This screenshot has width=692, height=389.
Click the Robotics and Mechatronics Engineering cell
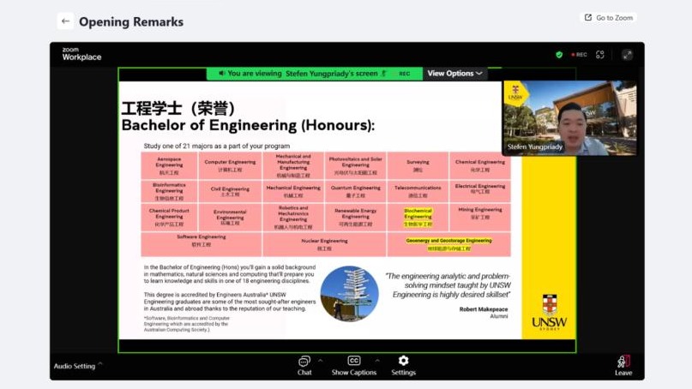[293, 217]
